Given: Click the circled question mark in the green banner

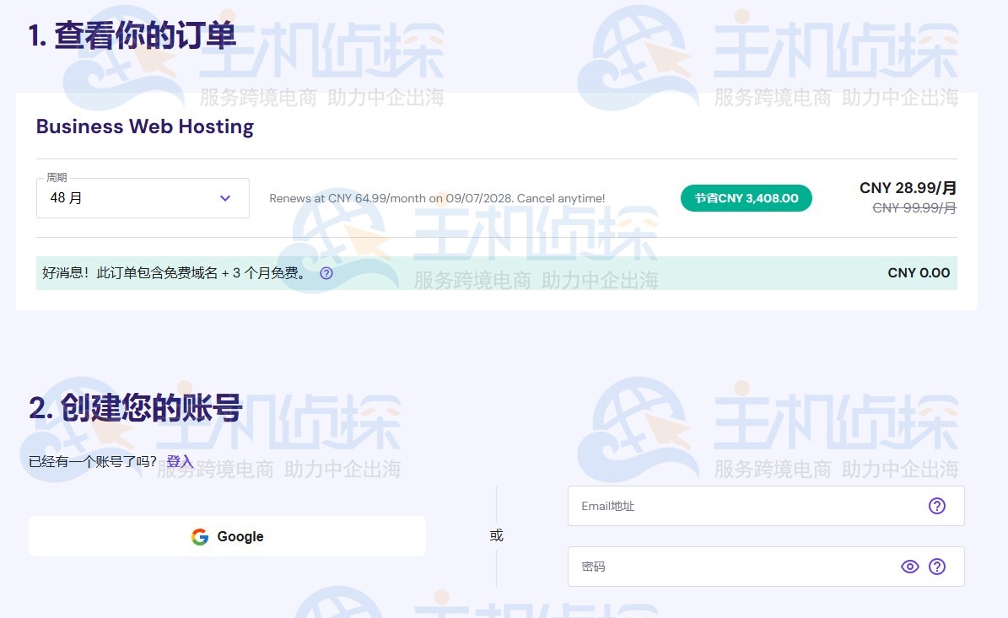Looking at the screenshot, I should pyautogui.click(x=326, y=273).
